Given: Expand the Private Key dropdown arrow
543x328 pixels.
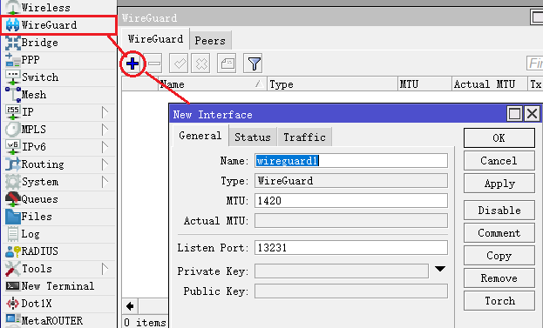Looking at the screenshot, I should pyautogui.click(x=440, y=269).
